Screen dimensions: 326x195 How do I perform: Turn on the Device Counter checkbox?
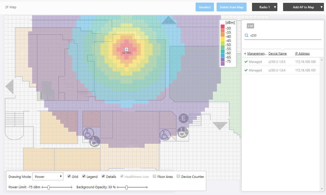click(178, 176)
